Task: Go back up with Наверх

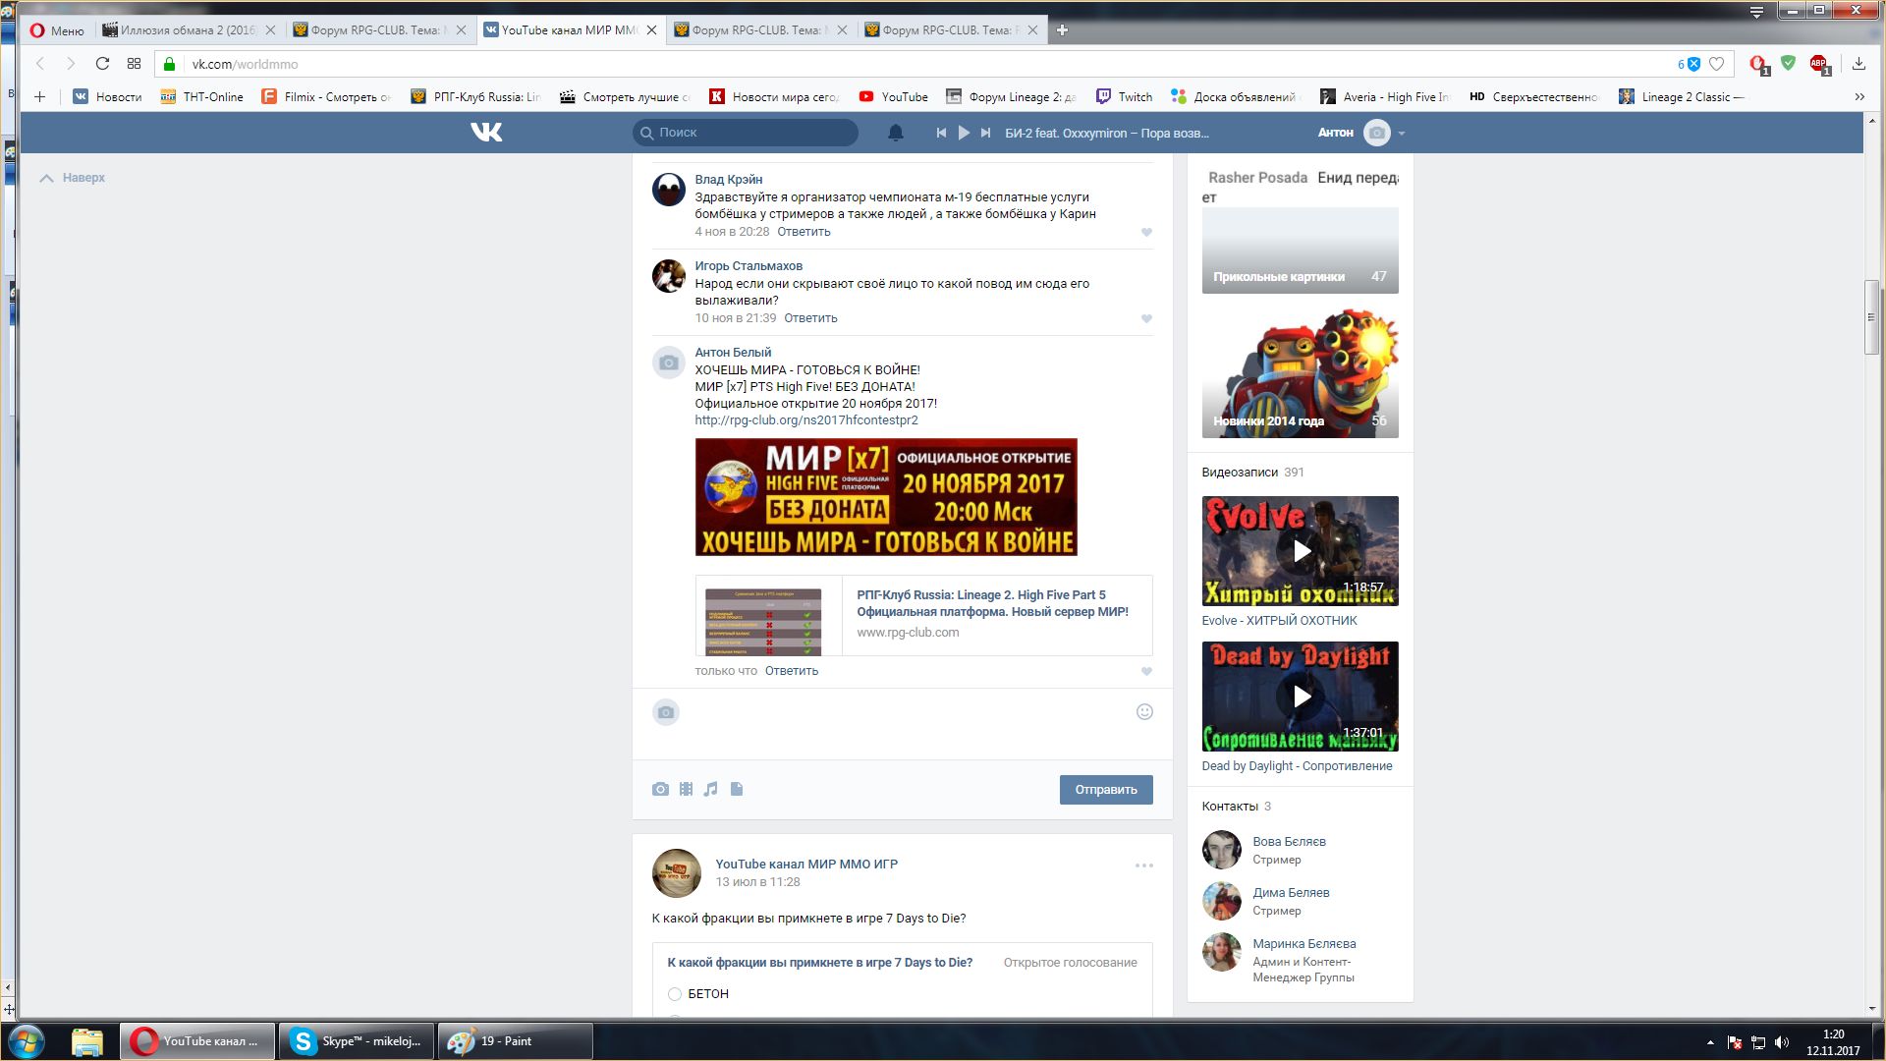Action: coord(73,178)
